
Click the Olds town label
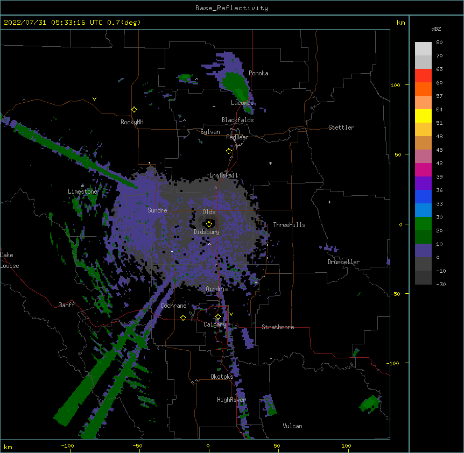[x=209, y=212]
